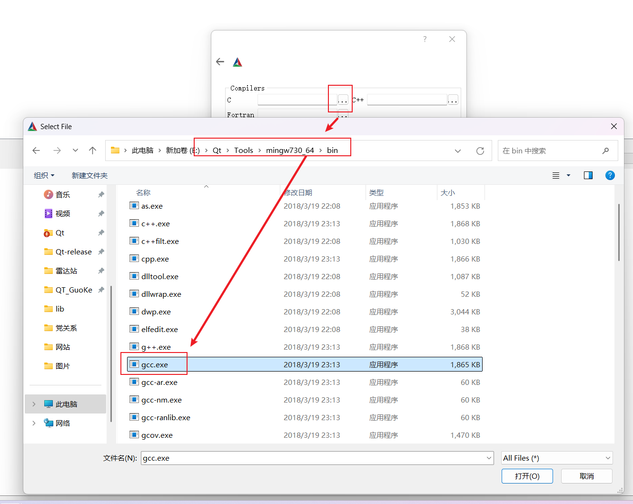Toggle the preview pane icon
The height and width of the screenshot is (504, 633).
pos(588,175)
